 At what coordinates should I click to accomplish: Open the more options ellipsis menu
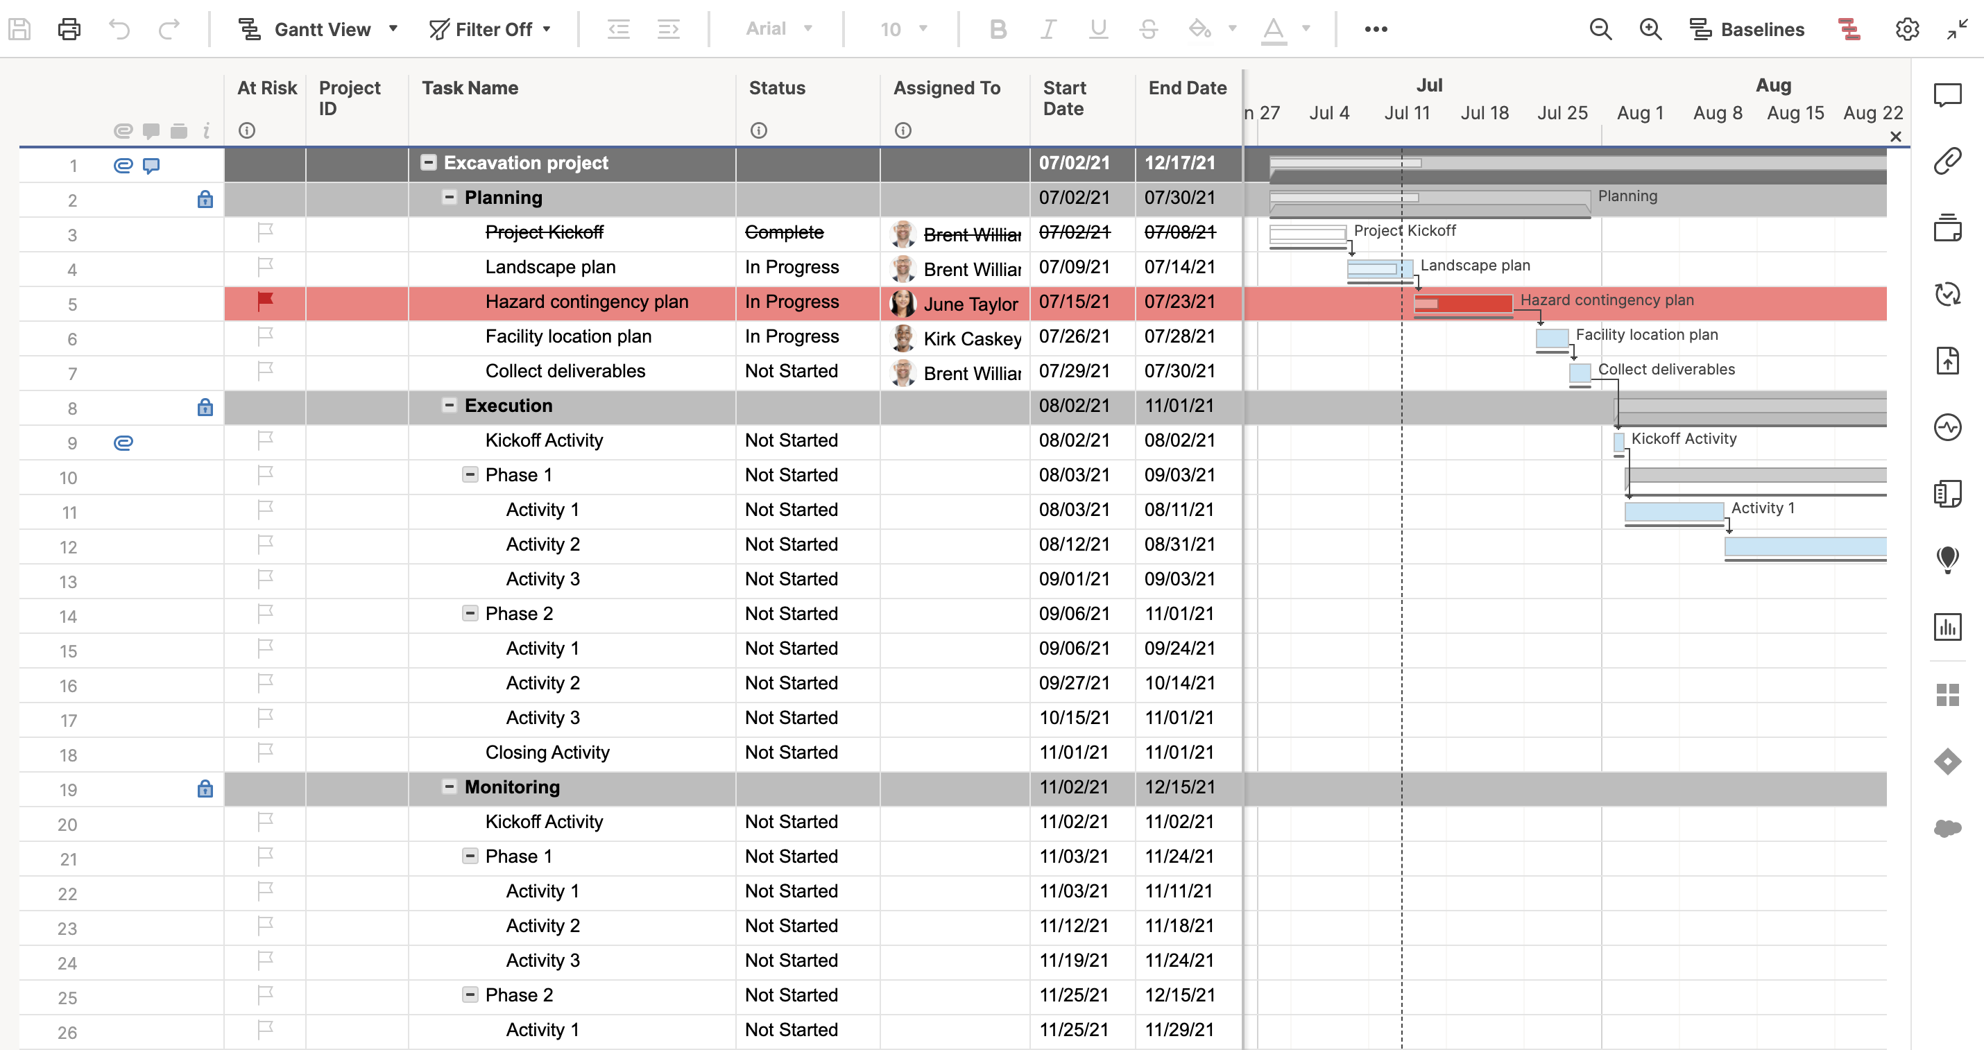tap(1376, 29)
